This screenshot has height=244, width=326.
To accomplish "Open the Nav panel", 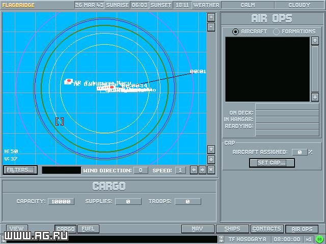I will click(198, 229).
